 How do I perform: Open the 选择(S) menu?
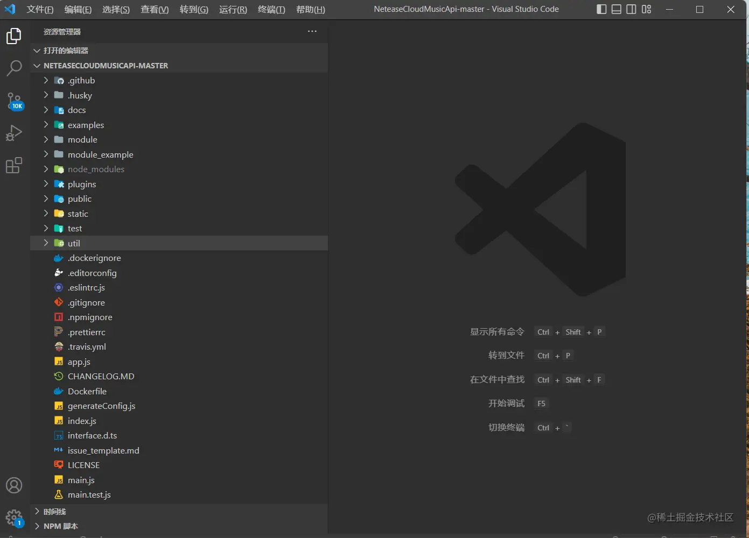pyautogui.click(x=116, y=9)
